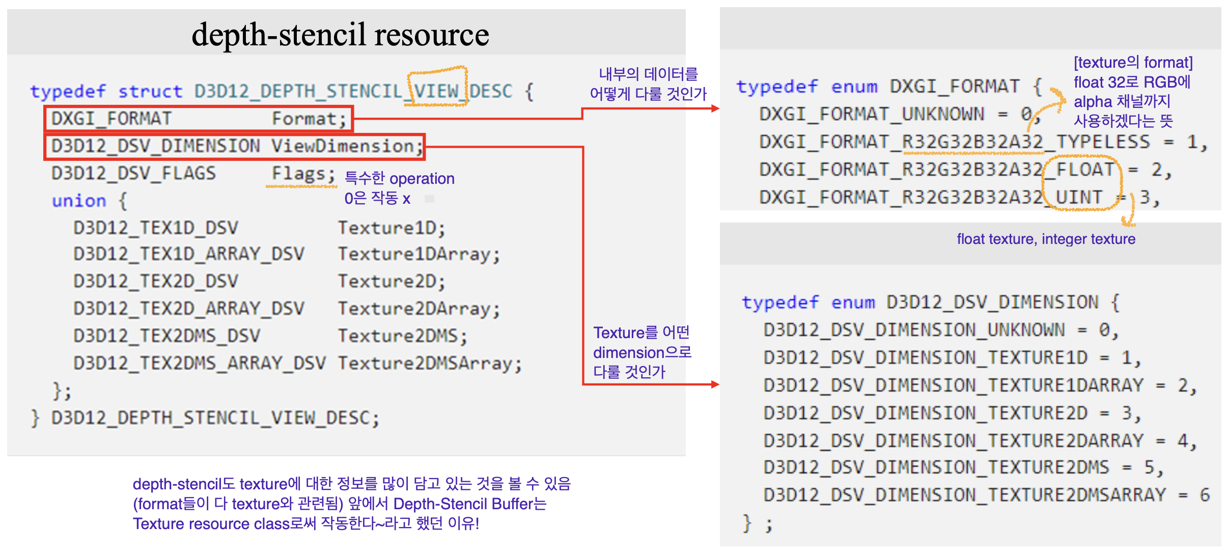Click the D3D12_DSV_DIMENSION_TEXTURE2D = 3 enum entry
This screenshot has height=553, width=1228.
point(951,413)
